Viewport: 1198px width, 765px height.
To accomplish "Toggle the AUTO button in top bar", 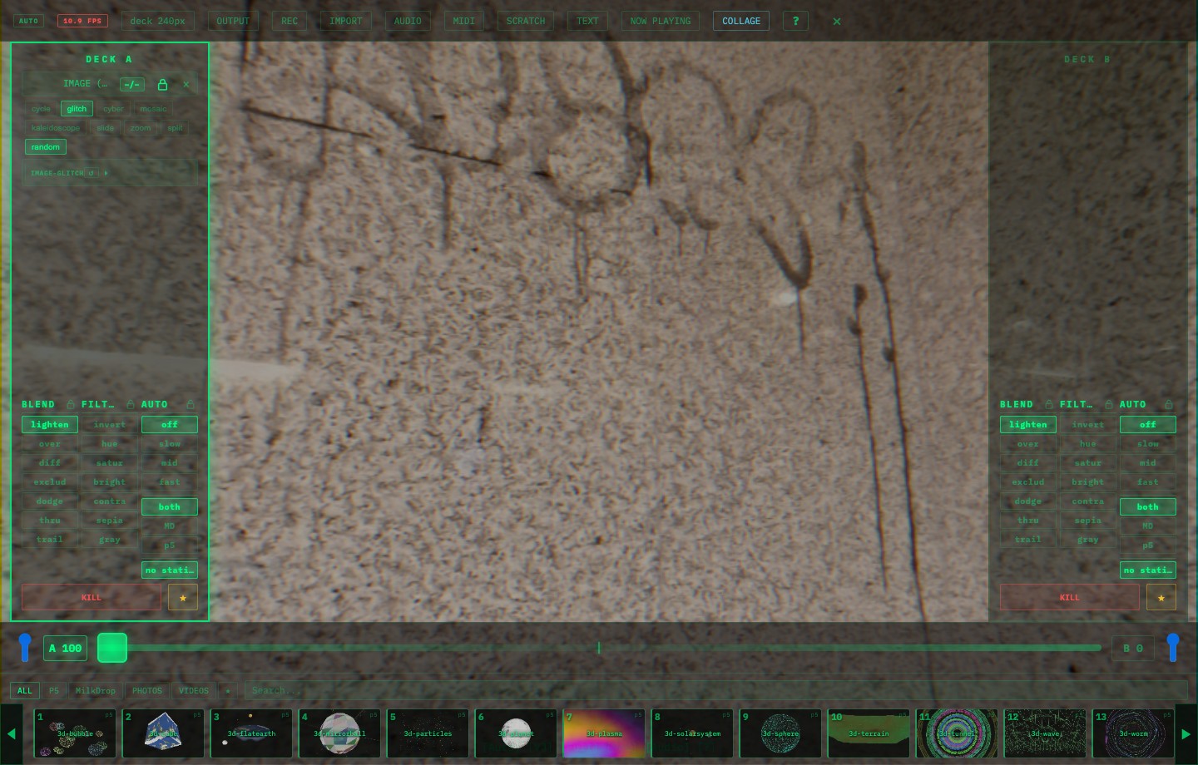I will pyautogui.click(x=29, y=21).
